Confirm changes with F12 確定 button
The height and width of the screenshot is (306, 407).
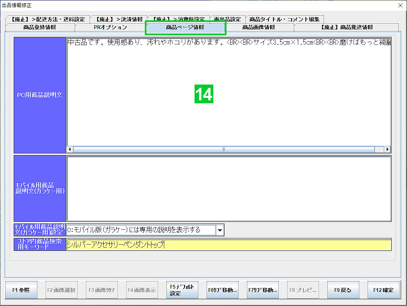384,290
